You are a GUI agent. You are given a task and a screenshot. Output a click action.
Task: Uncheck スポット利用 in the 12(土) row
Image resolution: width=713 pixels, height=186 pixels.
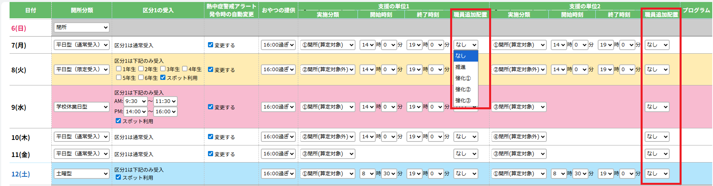tap(118, 177)
